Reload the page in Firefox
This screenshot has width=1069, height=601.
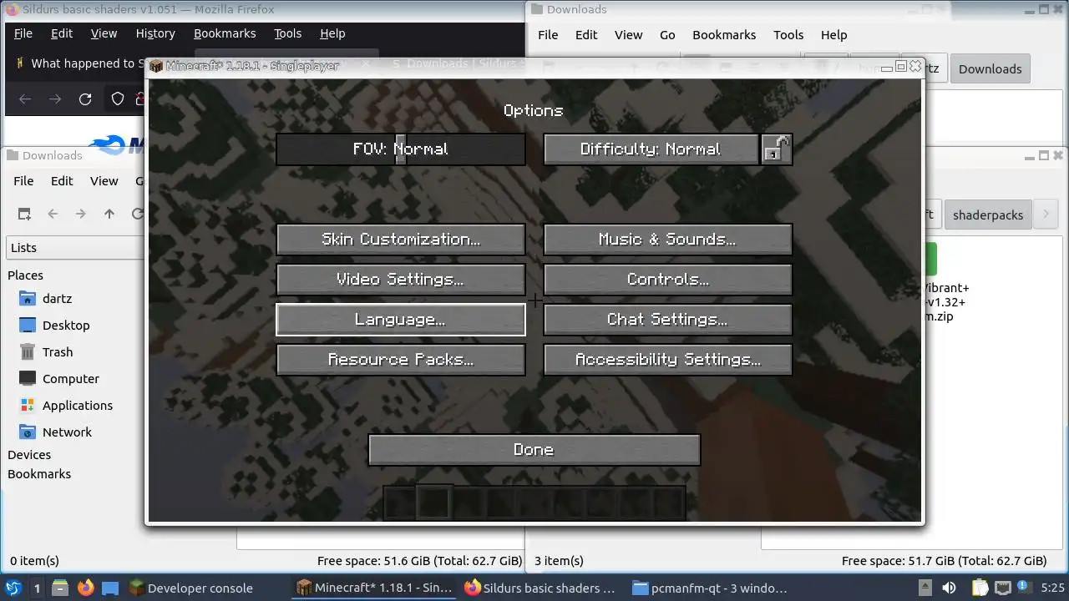[85, 98]
